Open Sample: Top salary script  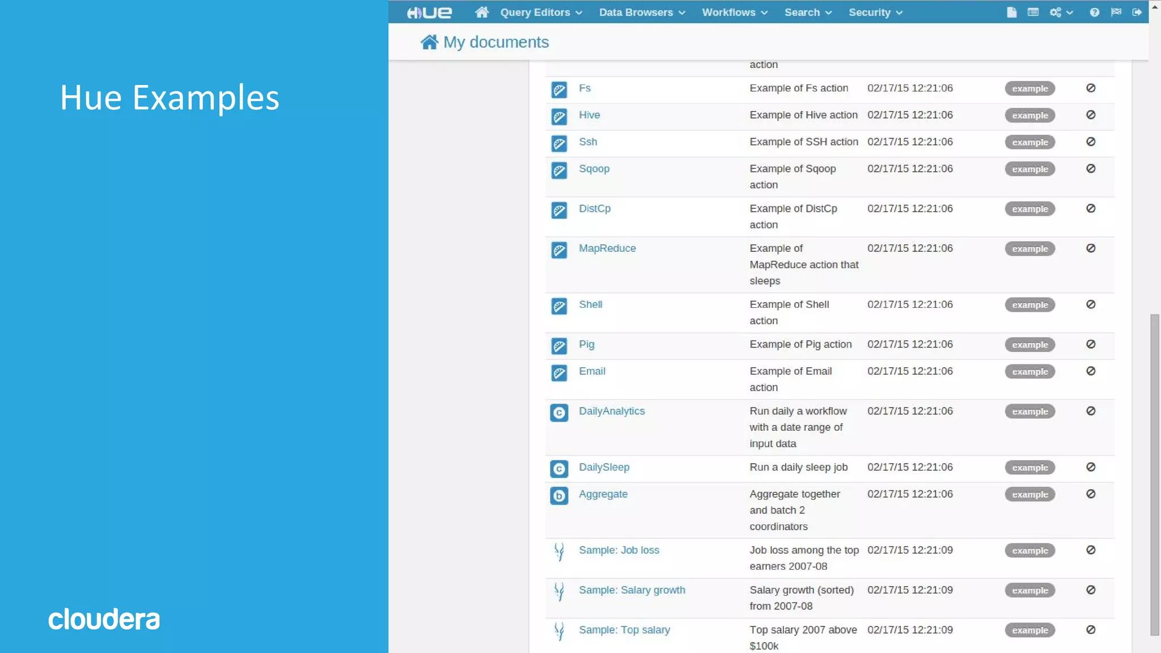click(x=624, y=630)
